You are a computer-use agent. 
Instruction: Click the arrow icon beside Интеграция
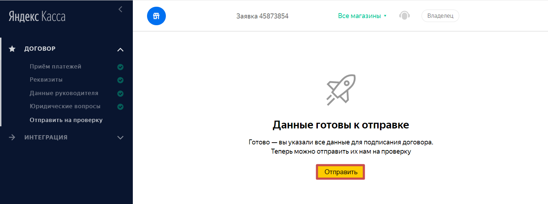[12, 137]
